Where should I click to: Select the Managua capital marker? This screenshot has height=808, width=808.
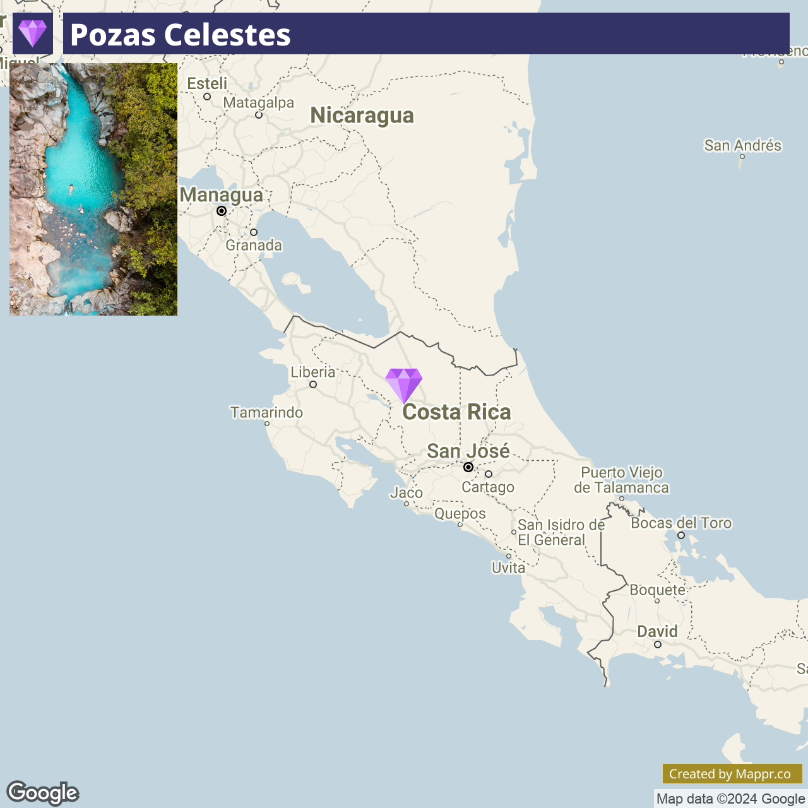point(222,211)
